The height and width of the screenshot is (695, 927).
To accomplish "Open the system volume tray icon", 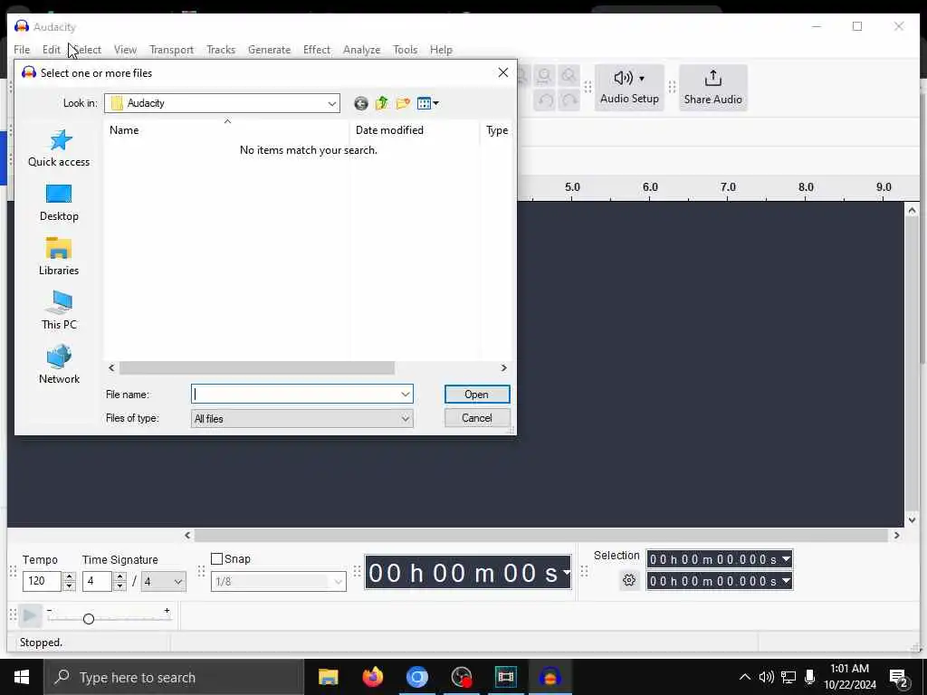I will 766,677.
